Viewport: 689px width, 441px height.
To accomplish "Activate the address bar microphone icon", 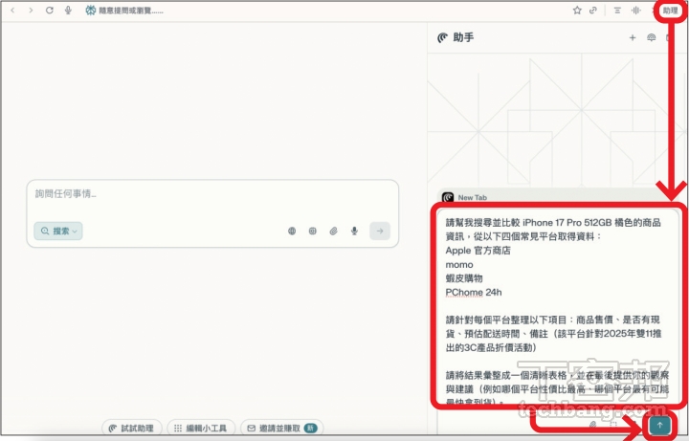I will click(x=68, y=11).
